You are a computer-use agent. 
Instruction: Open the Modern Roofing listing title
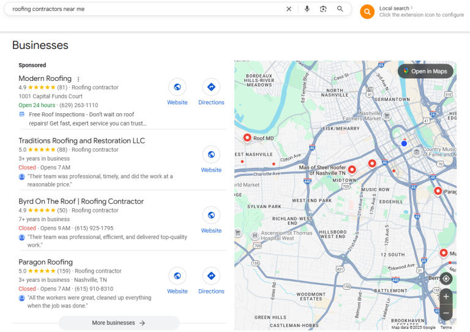pos(45,78)
